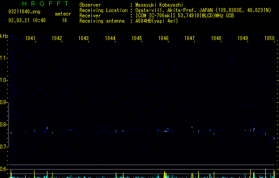Click the 'Receiving Location' label

point(103,10)
